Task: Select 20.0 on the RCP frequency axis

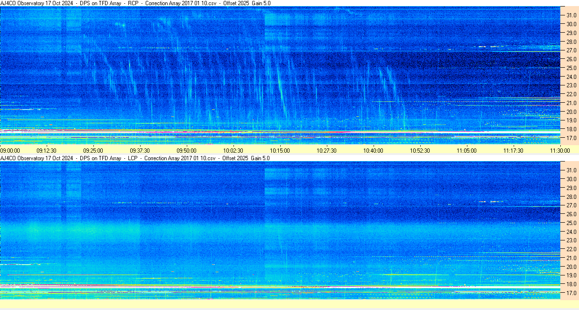Action: pos(572,112)
